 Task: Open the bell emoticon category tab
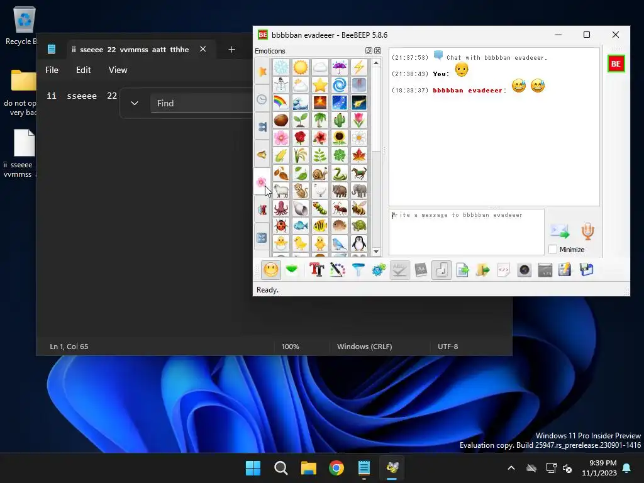[x=262, y=155]
